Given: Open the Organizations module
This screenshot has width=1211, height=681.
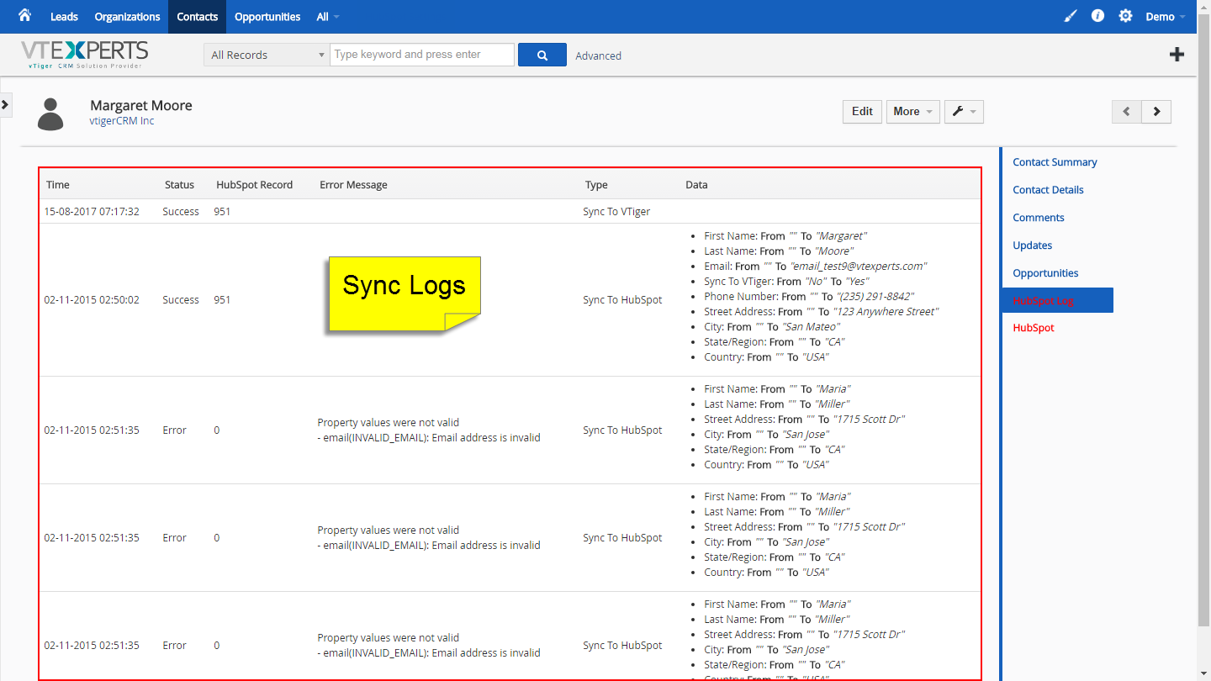Looking at the screenshot, I should point(127,17).
